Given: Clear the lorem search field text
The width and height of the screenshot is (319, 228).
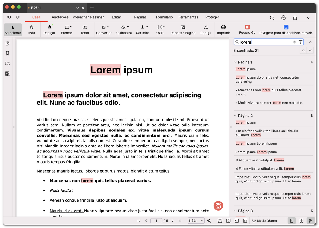Looking at the screenshot, I should tap(294, 42).
